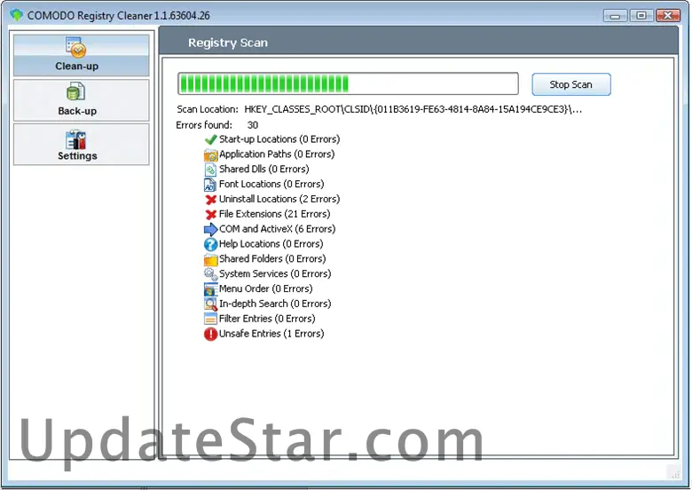Viewport: 692px width, 490px height.
Task: Open the Back-up section
Action: click(82, 100)
